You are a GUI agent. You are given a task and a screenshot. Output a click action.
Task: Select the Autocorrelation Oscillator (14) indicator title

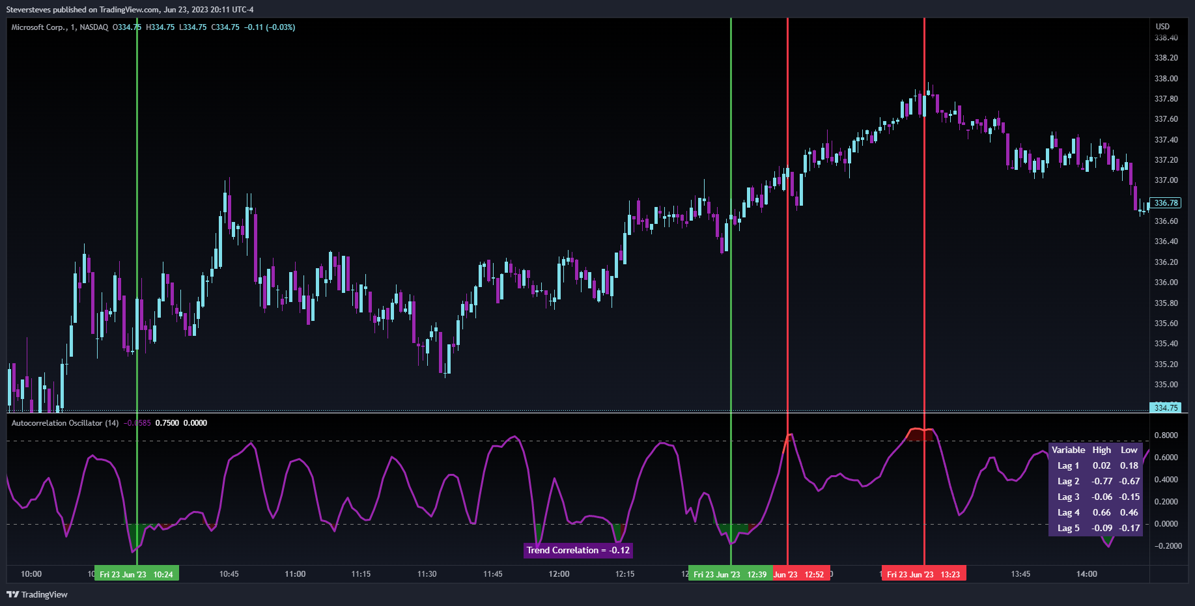65,423
